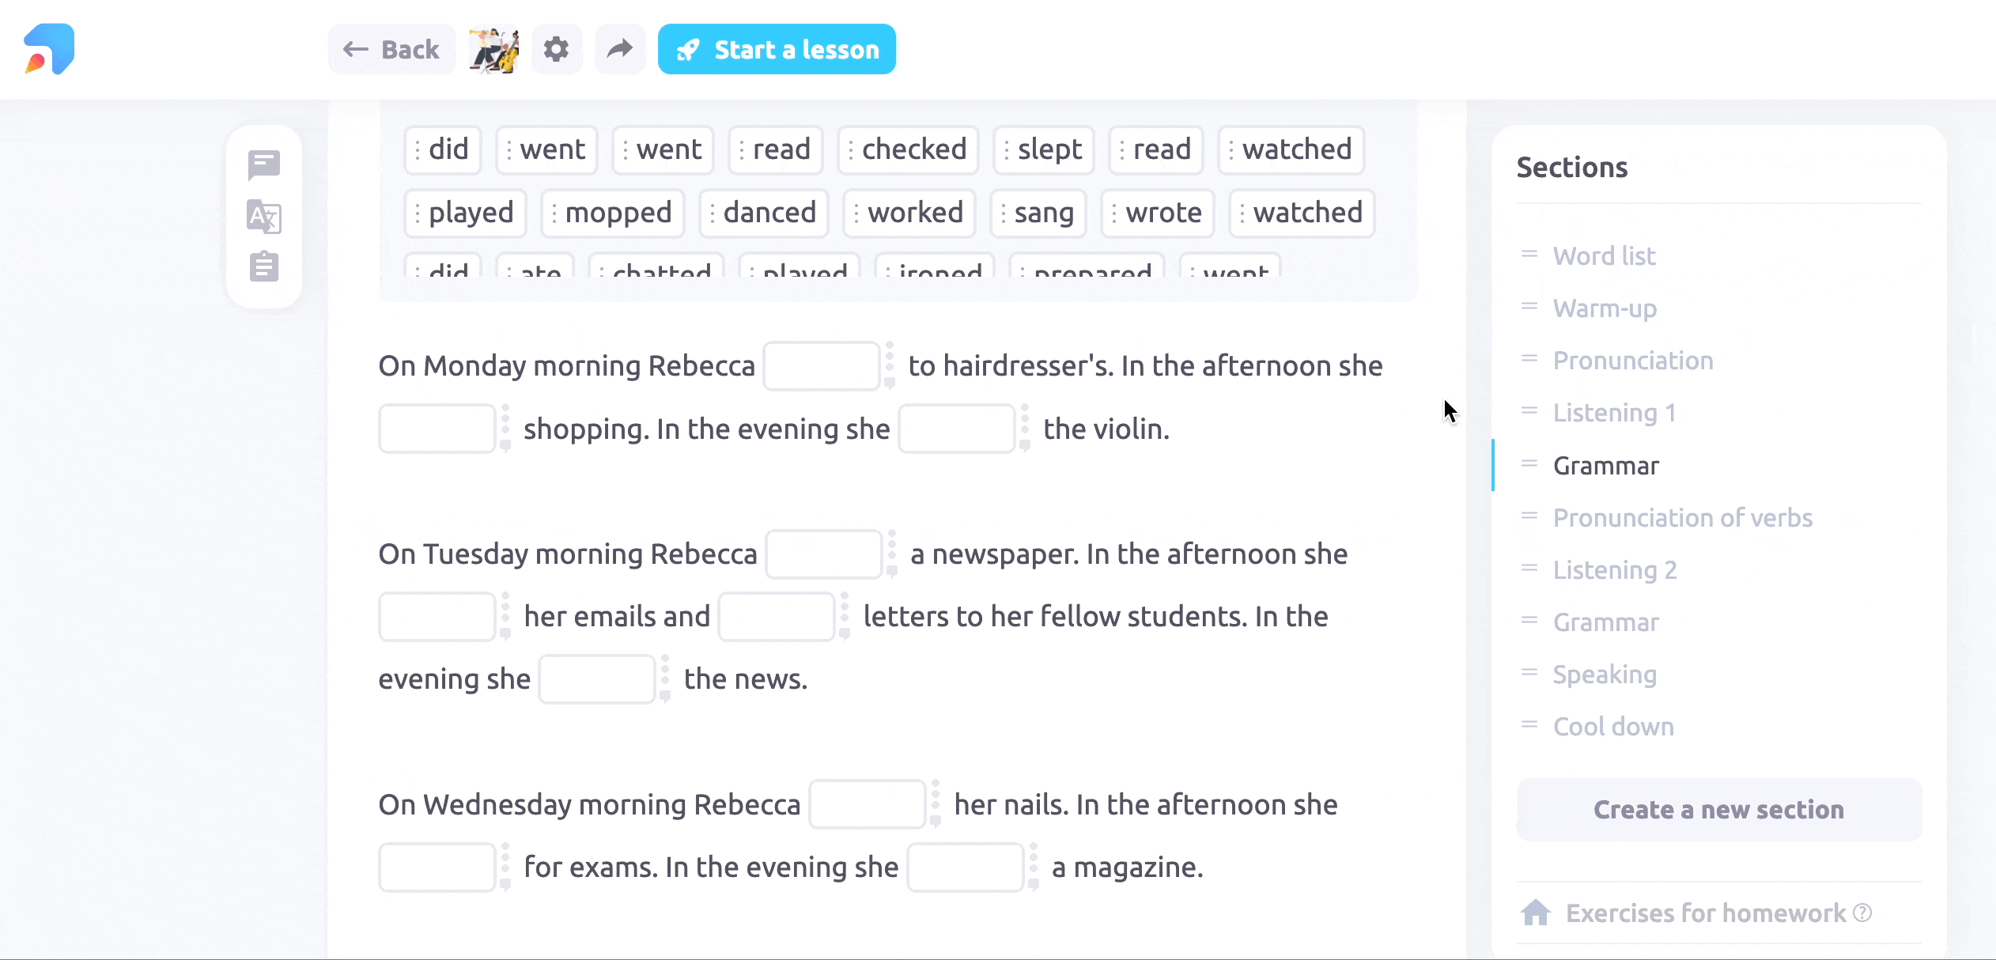Click the homework help question mark icon

pos(1862,913)
